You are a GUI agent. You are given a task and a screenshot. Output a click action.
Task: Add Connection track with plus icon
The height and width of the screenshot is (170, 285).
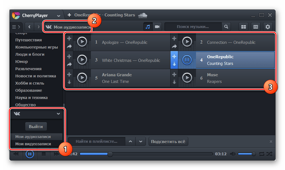pos(174,39)
